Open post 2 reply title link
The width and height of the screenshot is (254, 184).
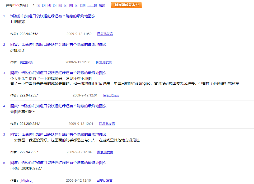[x=58, y=45]
